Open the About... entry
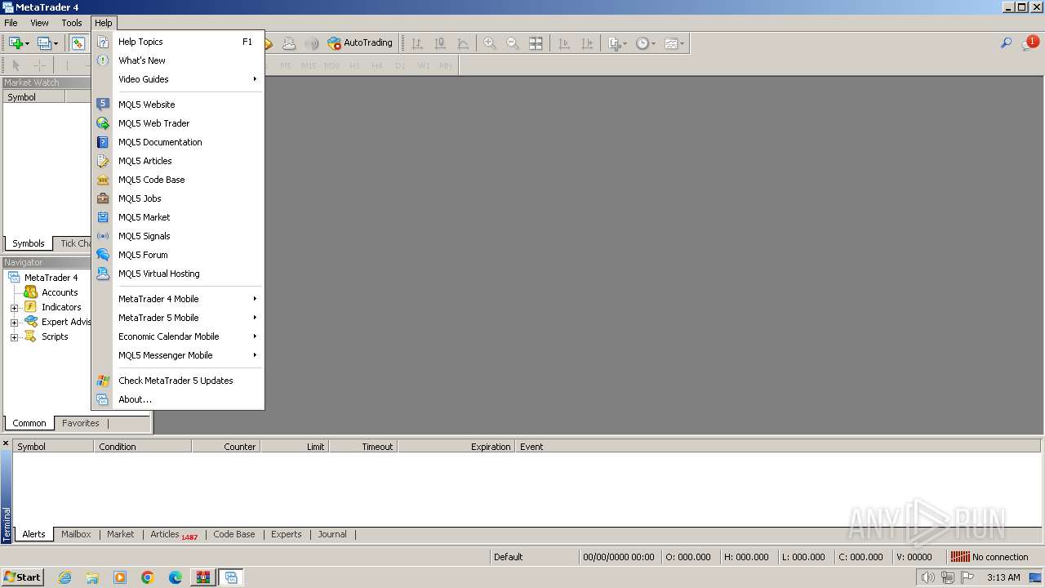Image resolution: width=1045 pixels, height=588 pixels. pyautogui.click(x=178, y=399)
